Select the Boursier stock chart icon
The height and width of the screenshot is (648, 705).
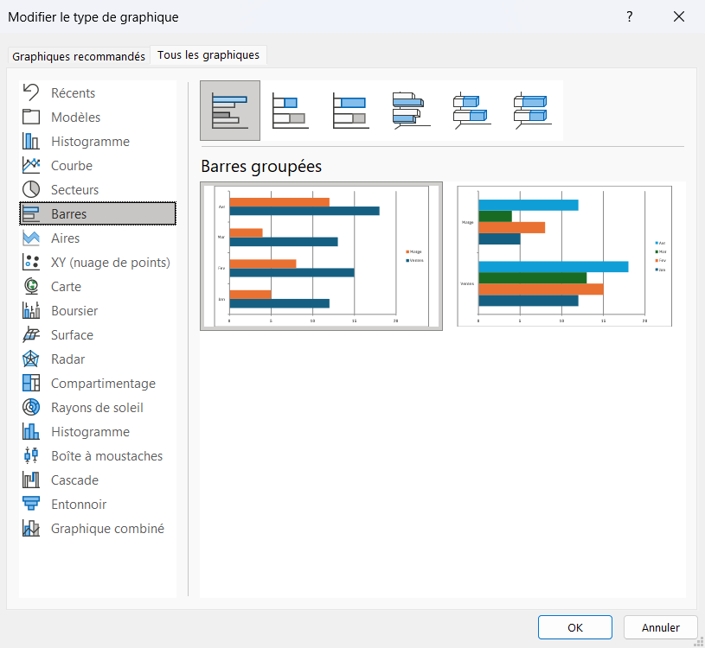[31, 311]
